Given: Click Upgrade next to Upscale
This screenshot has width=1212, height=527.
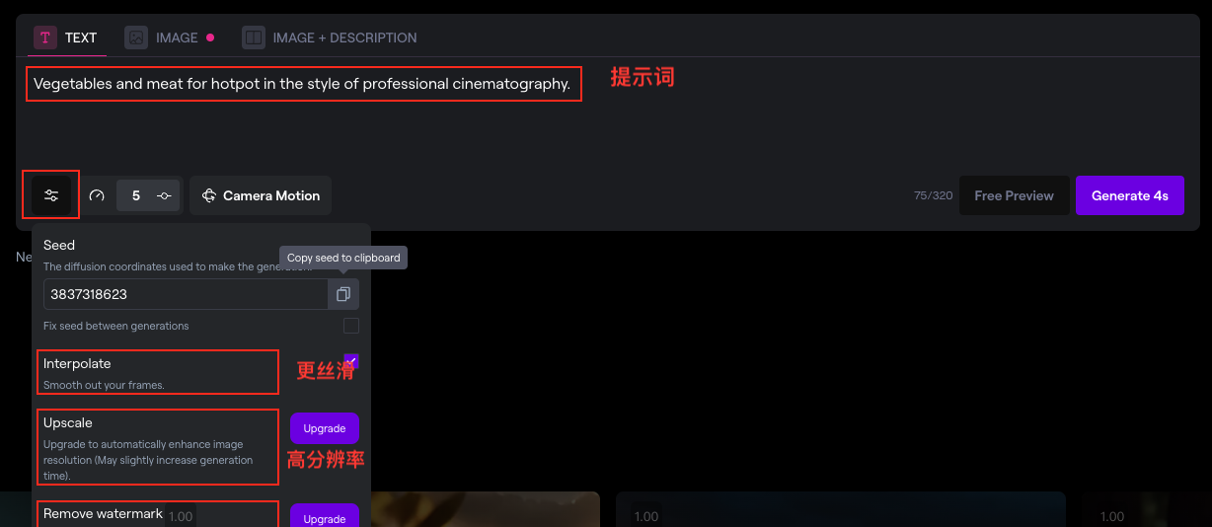Looking at the screenshot, I should click(x=325, y=428).
